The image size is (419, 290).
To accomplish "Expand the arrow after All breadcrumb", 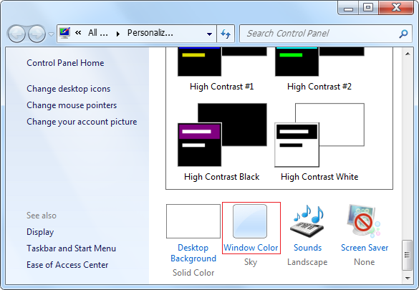I will 118,34.
